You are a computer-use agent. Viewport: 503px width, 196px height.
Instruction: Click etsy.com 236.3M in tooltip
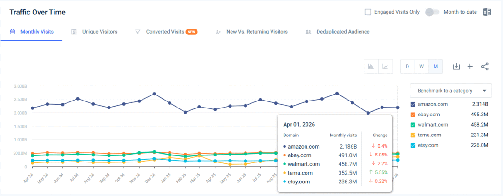tap(348, 181)
